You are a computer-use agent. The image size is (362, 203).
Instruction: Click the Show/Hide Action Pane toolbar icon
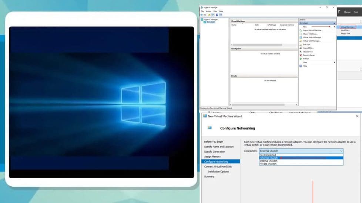tap(221, 15)
